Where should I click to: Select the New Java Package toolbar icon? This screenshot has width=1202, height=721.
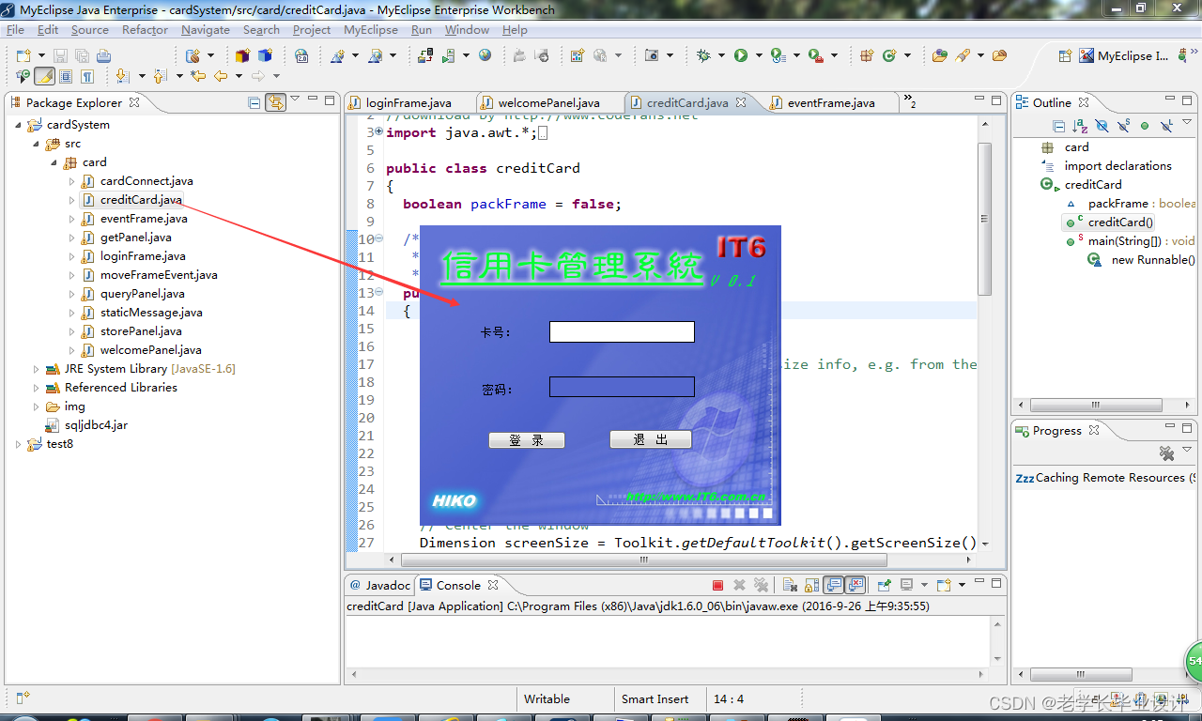pyautogui.click(x=866, y=55)
